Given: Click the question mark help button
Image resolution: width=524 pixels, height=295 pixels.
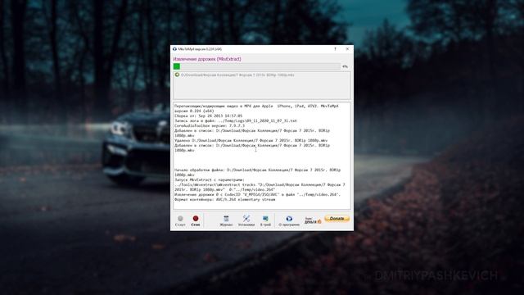Looking at the screenshot, I should (x=335, y=49).
